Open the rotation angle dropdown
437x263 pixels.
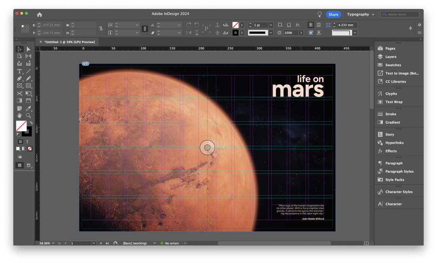(179, 25)
